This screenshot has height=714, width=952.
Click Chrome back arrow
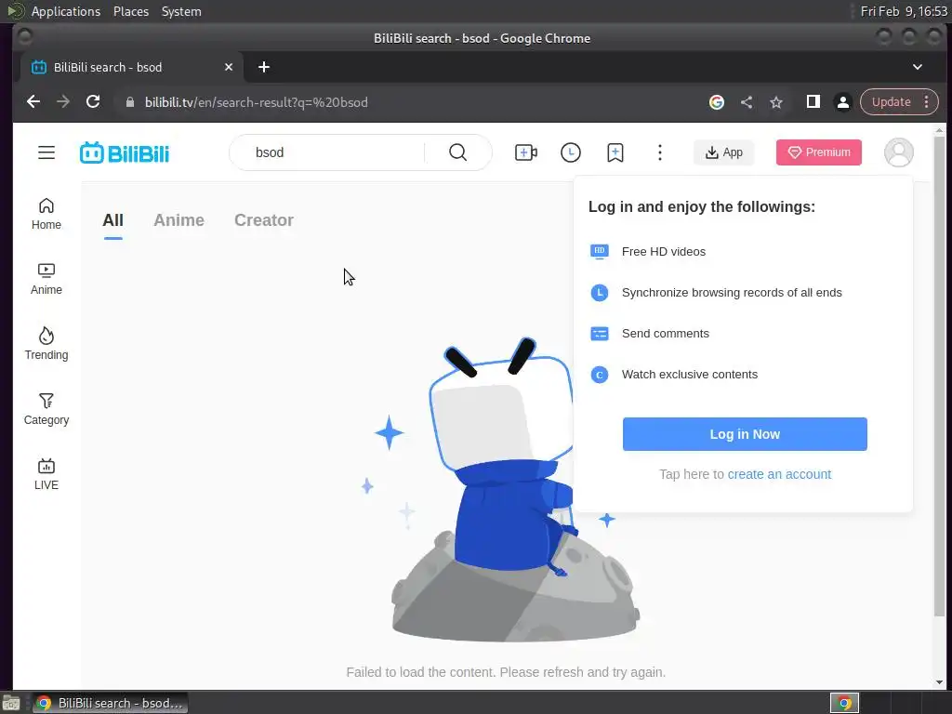pos(33,102)
